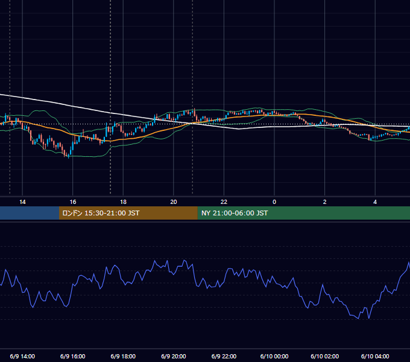Click the 6/9 14:00 date label
Viewport: 410px width, 362px height.
pos(22,356)
